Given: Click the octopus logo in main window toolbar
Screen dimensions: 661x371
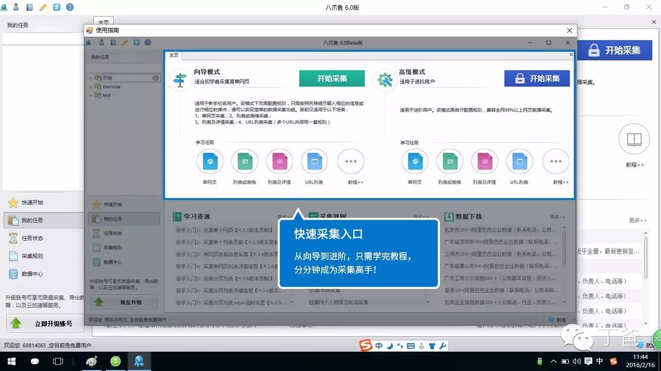Looking at the screenshot, I should point(4,7).
